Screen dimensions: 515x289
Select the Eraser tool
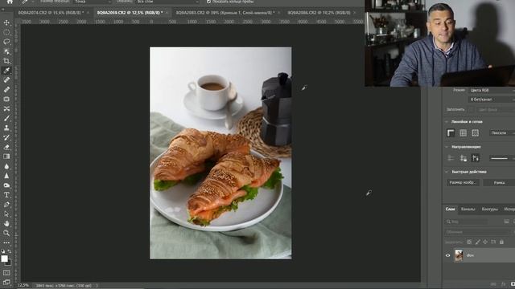click(6, 147)
